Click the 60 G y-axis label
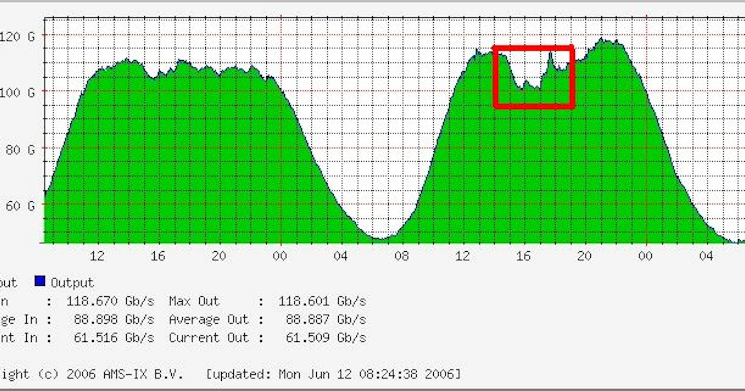The image size is (745, 391). pyautogui.click(x=20, y=206)
